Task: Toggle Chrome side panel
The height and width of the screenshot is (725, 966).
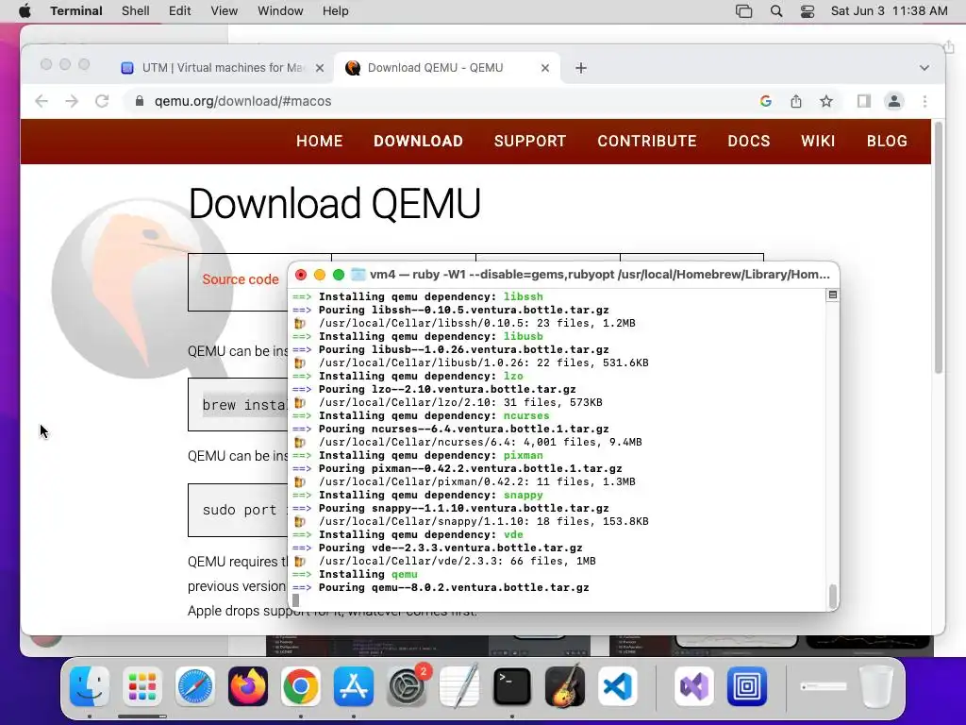Action: (x=864, y=101)
